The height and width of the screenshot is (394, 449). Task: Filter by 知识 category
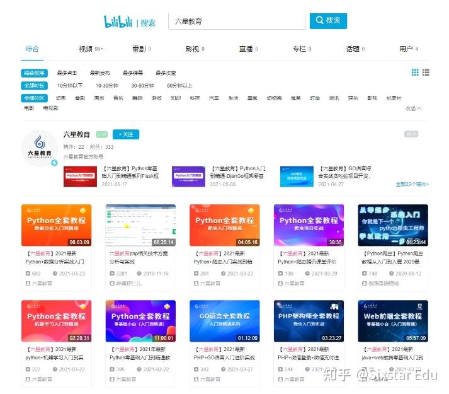[x=176, y=98]
